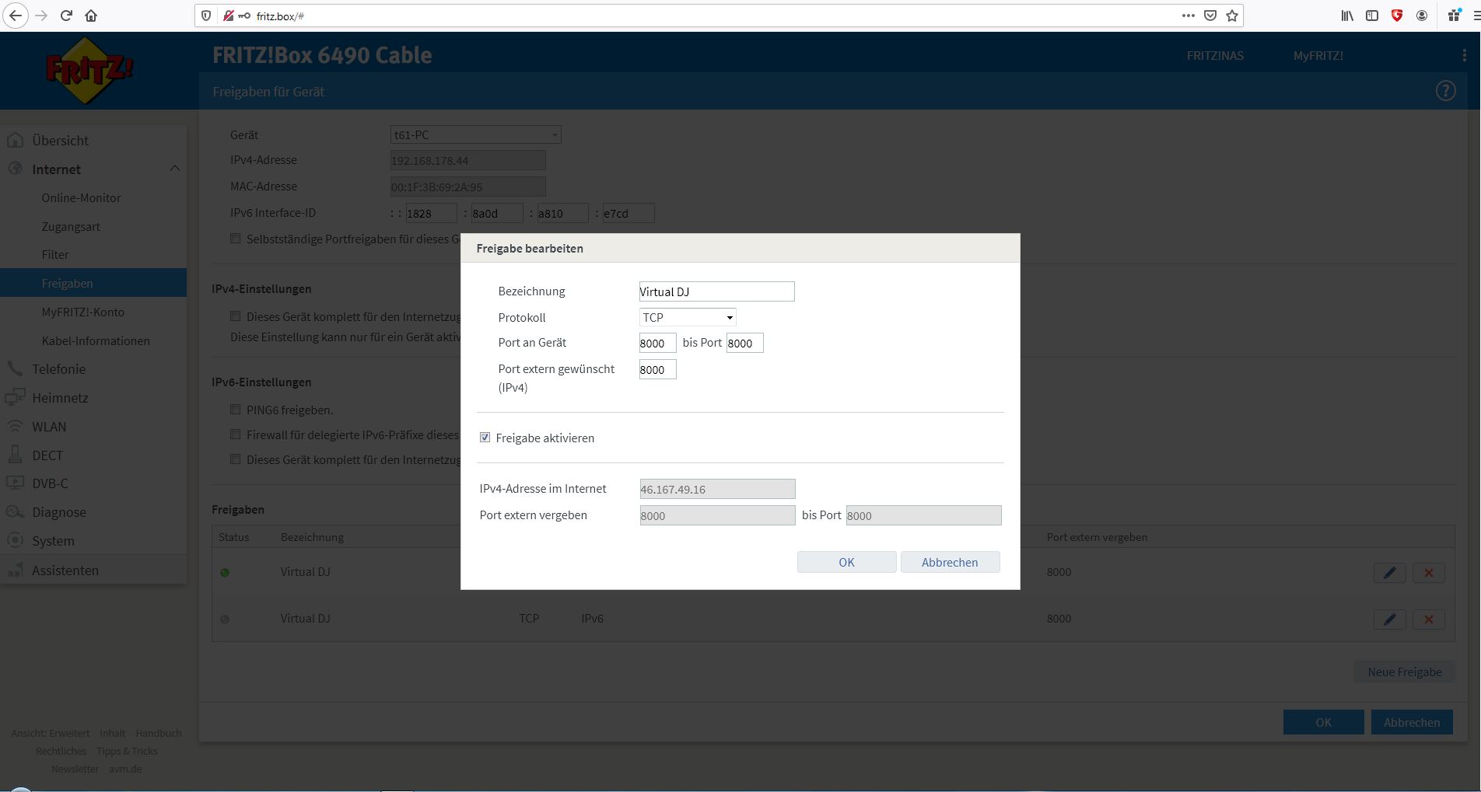
Task: Open the FRITZ!Box vertical dots menu
Action: 1465,55
